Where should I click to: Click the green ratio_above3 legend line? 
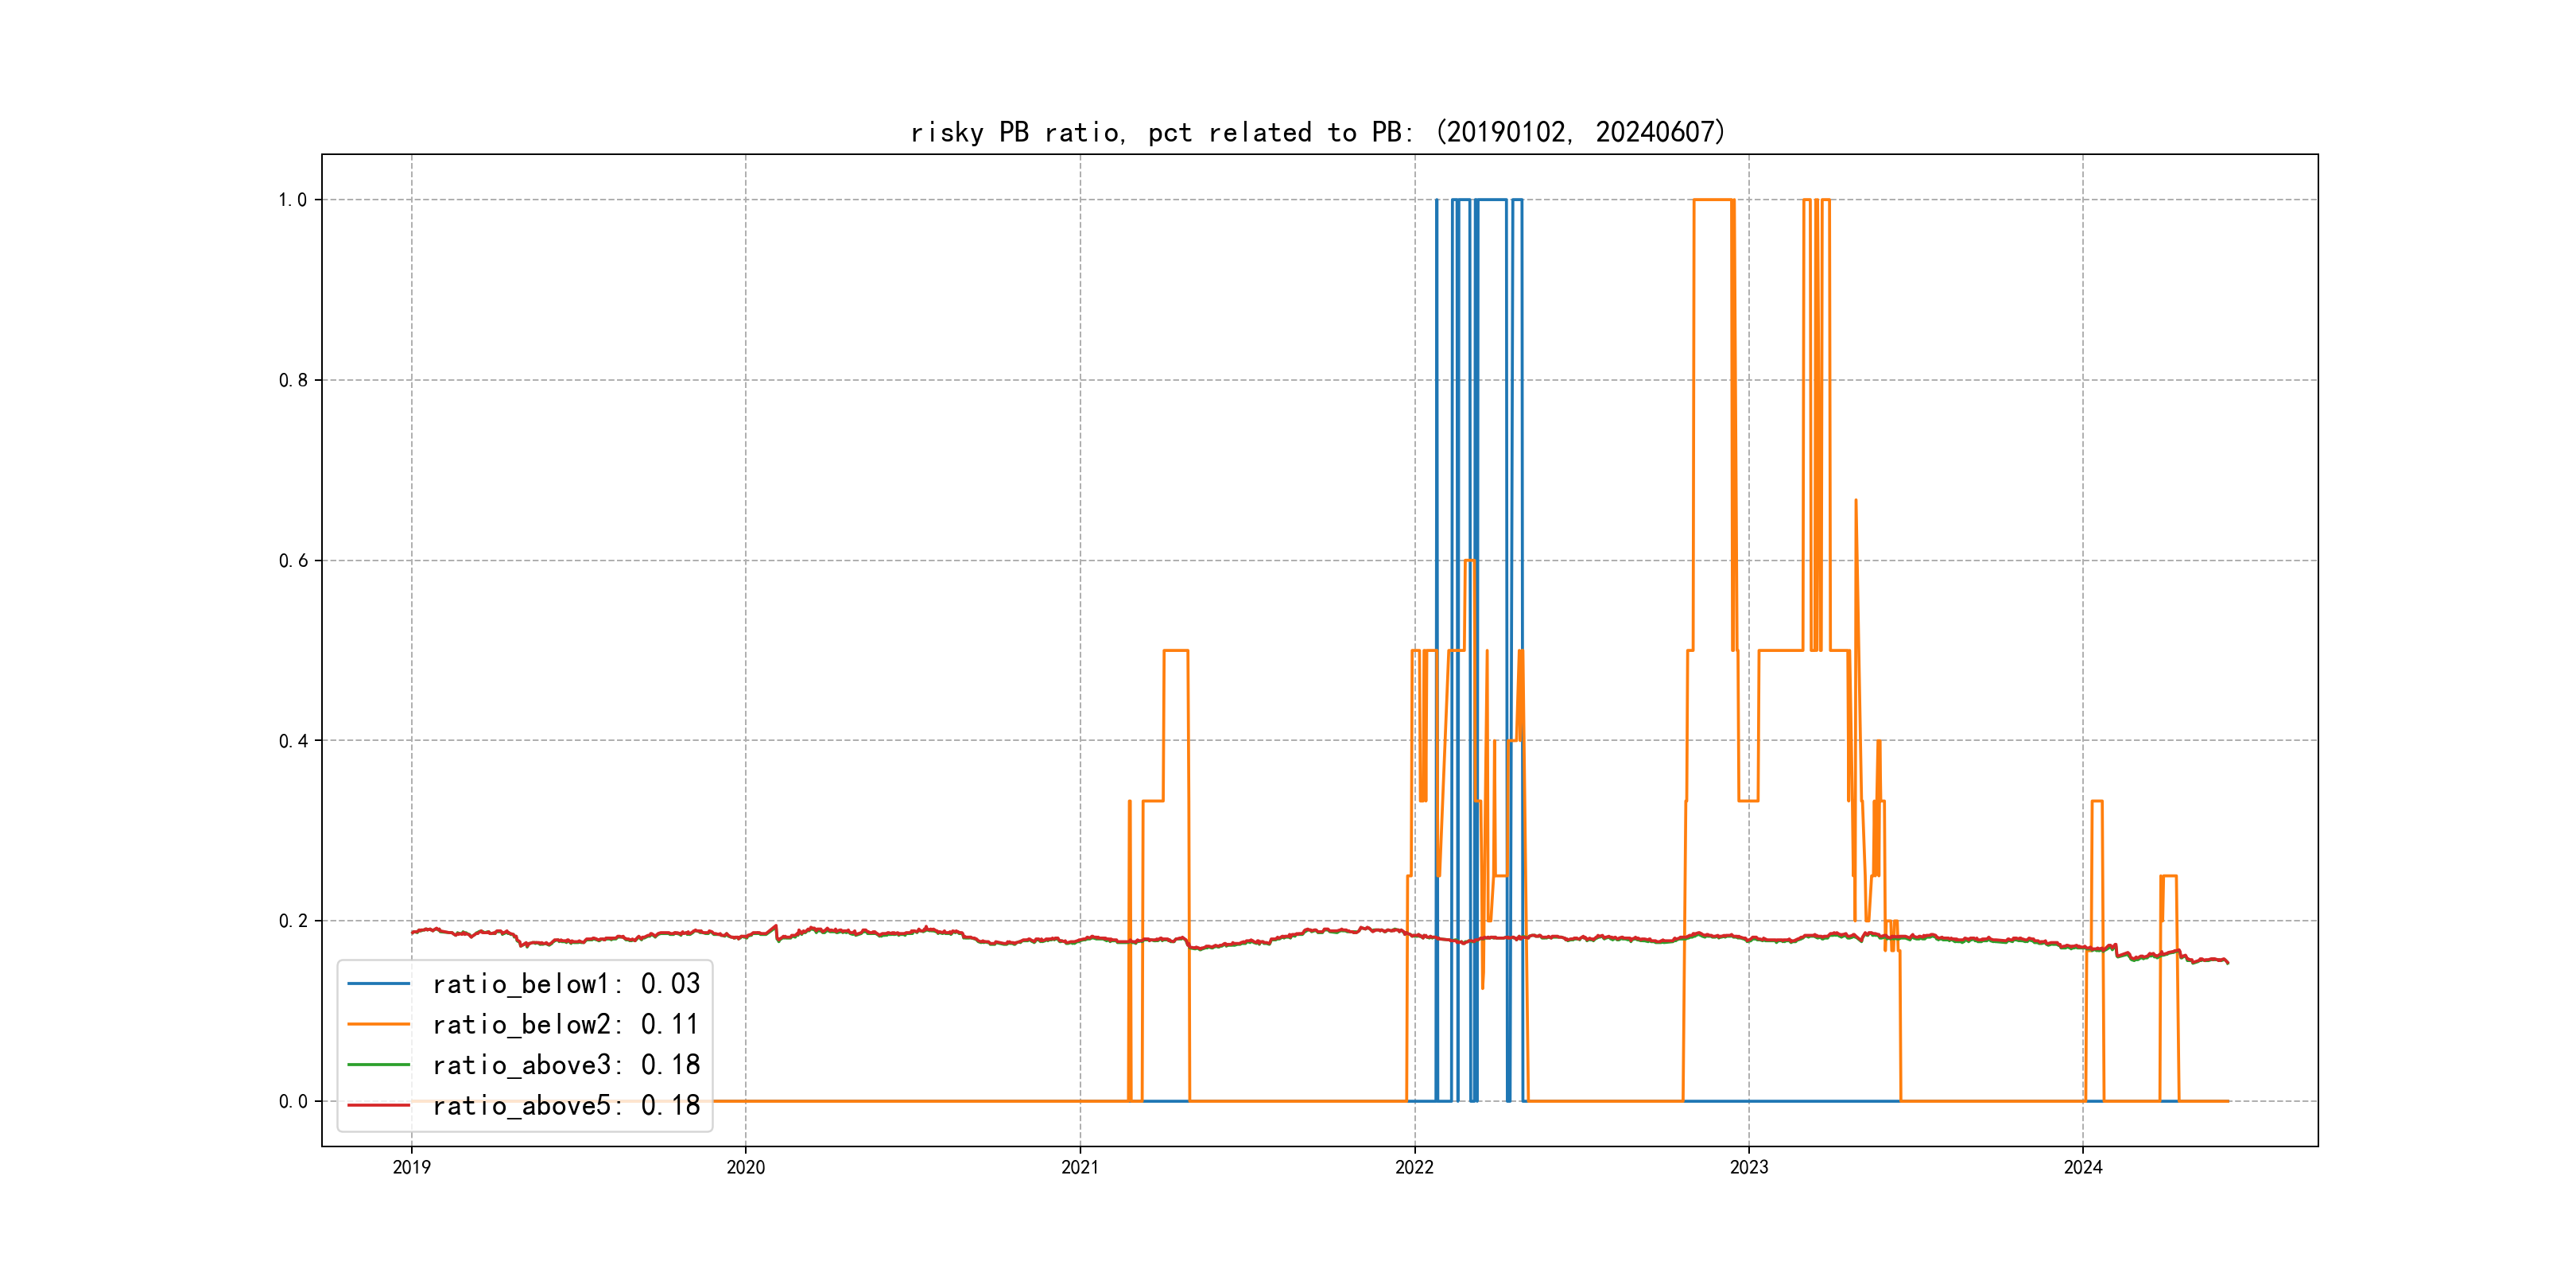coord(378,1065)
